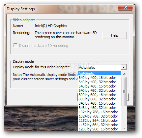Select 800 by 600, 16 bit color
Image resolution: width=142 pixels, height=138 pixels.
[100, 95]
